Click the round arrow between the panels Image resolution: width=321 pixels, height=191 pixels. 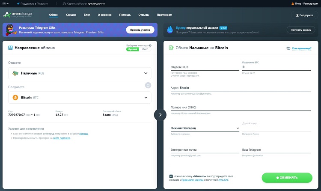[x=160, y=114]
